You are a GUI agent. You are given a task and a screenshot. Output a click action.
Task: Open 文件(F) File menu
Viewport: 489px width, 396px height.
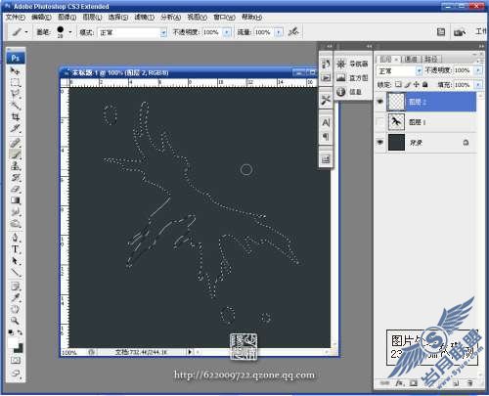click(16, 18)
